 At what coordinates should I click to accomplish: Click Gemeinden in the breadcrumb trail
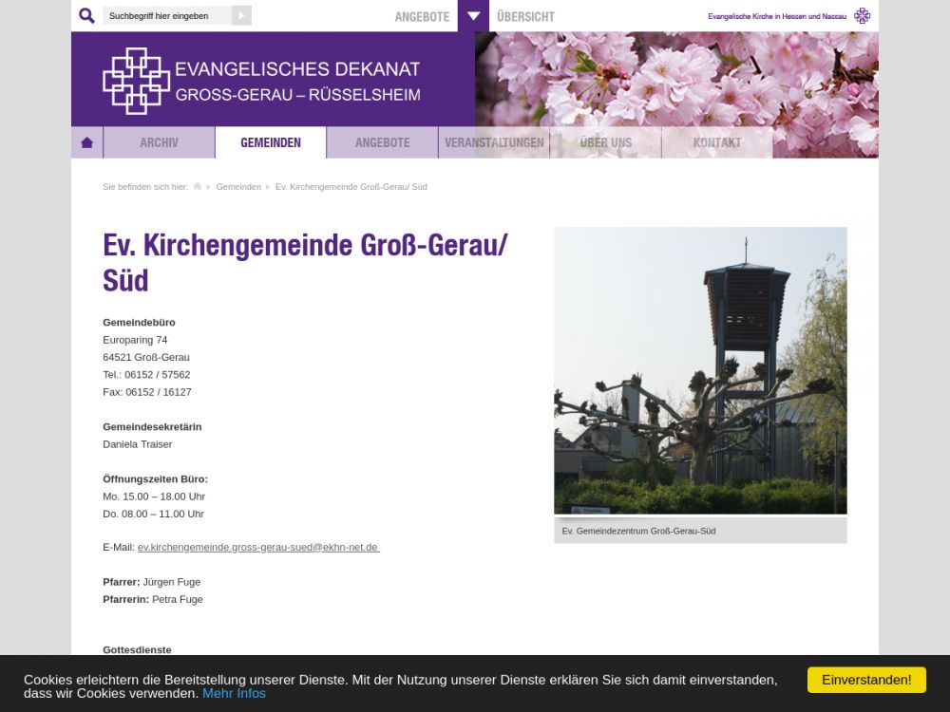(x=238, y=187)
